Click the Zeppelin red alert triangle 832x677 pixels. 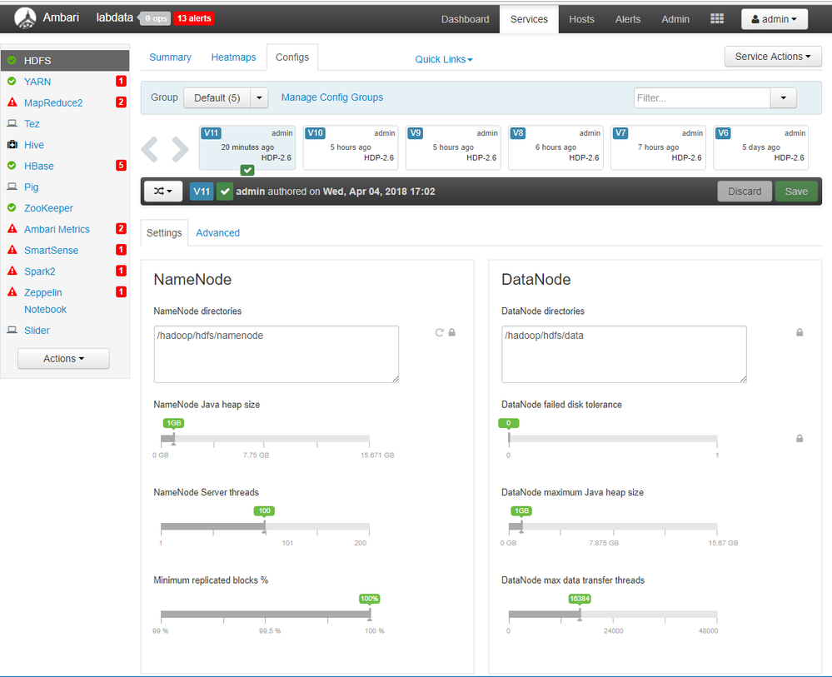tap(12, 291)
